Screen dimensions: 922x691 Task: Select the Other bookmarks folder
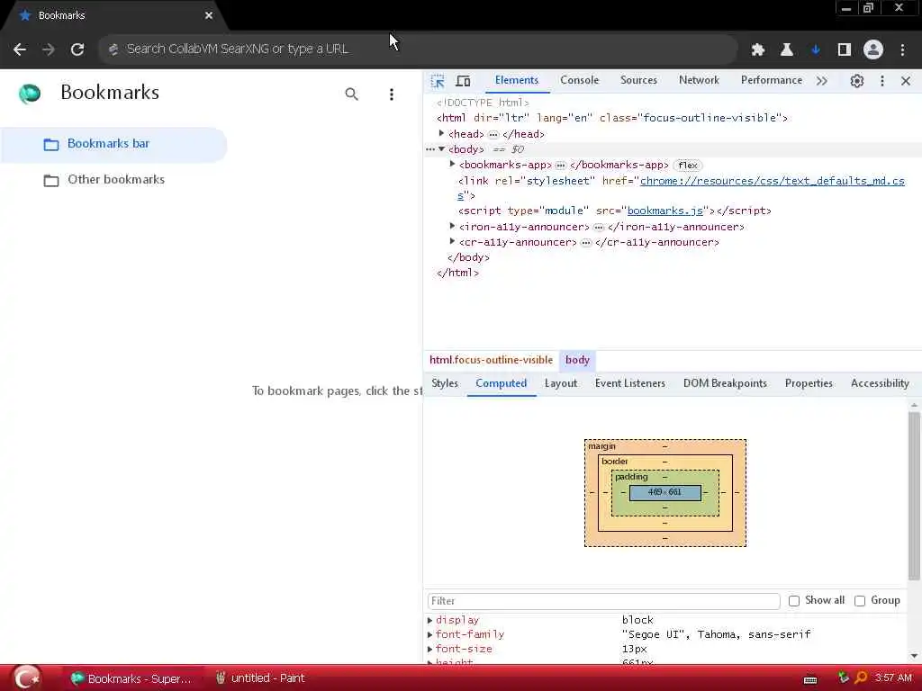(x=113, y=180)
